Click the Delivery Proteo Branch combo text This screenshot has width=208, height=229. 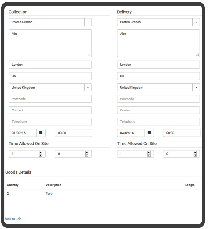tap(130, 22)
